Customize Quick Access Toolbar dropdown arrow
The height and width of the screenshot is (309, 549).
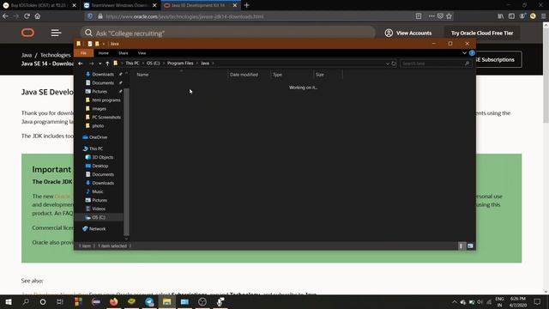pyautogui.click(x=104, y=44)
